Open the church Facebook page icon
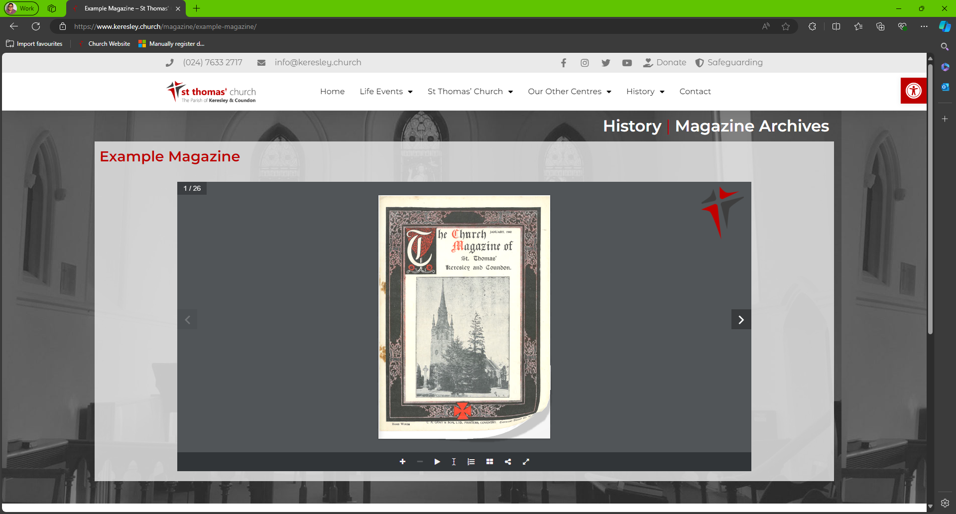 pos(564,63)
